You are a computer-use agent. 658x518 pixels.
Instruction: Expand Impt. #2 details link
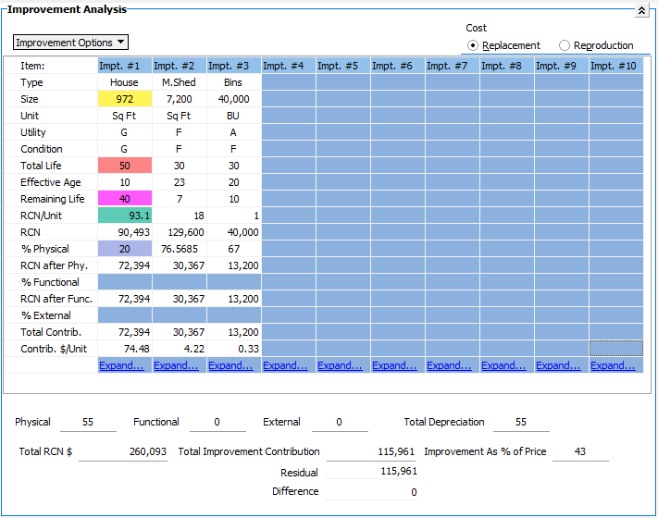click(x=176, y=365)
